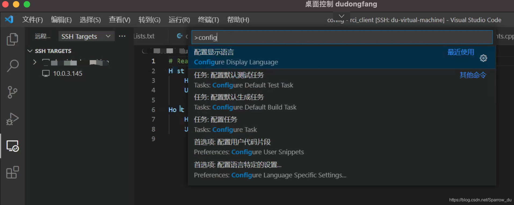This screenshot has height=205, width=514.
Task: Select the 10.0.3.145 SSH target
Action: pos(68,74)
